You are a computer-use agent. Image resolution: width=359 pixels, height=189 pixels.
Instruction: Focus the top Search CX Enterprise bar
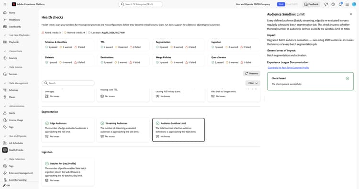[x=141, y=4]
